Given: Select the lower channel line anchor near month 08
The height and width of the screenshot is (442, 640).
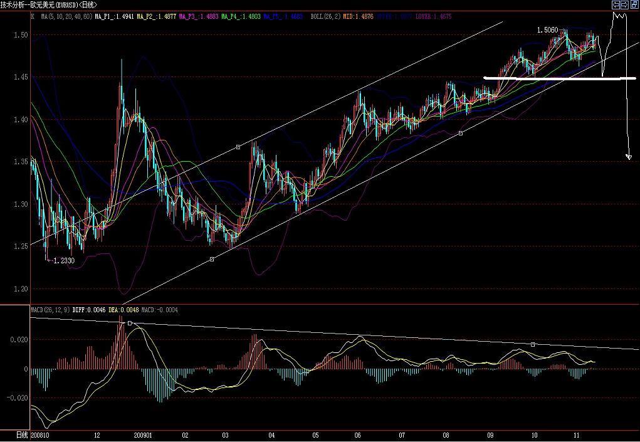Looking at the screenshot, I should click(461, 133).
